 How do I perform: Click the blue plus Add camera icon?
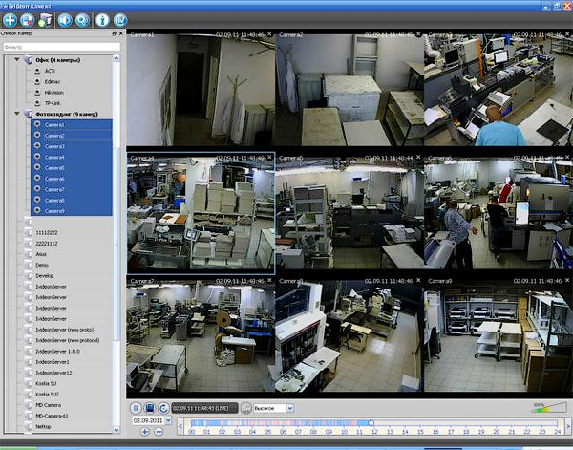pos(10,18)
